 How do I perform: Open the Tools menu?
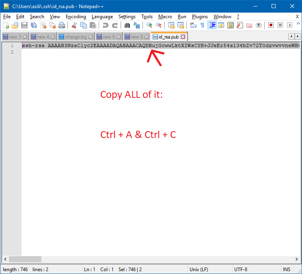click(x=147, y=17)
